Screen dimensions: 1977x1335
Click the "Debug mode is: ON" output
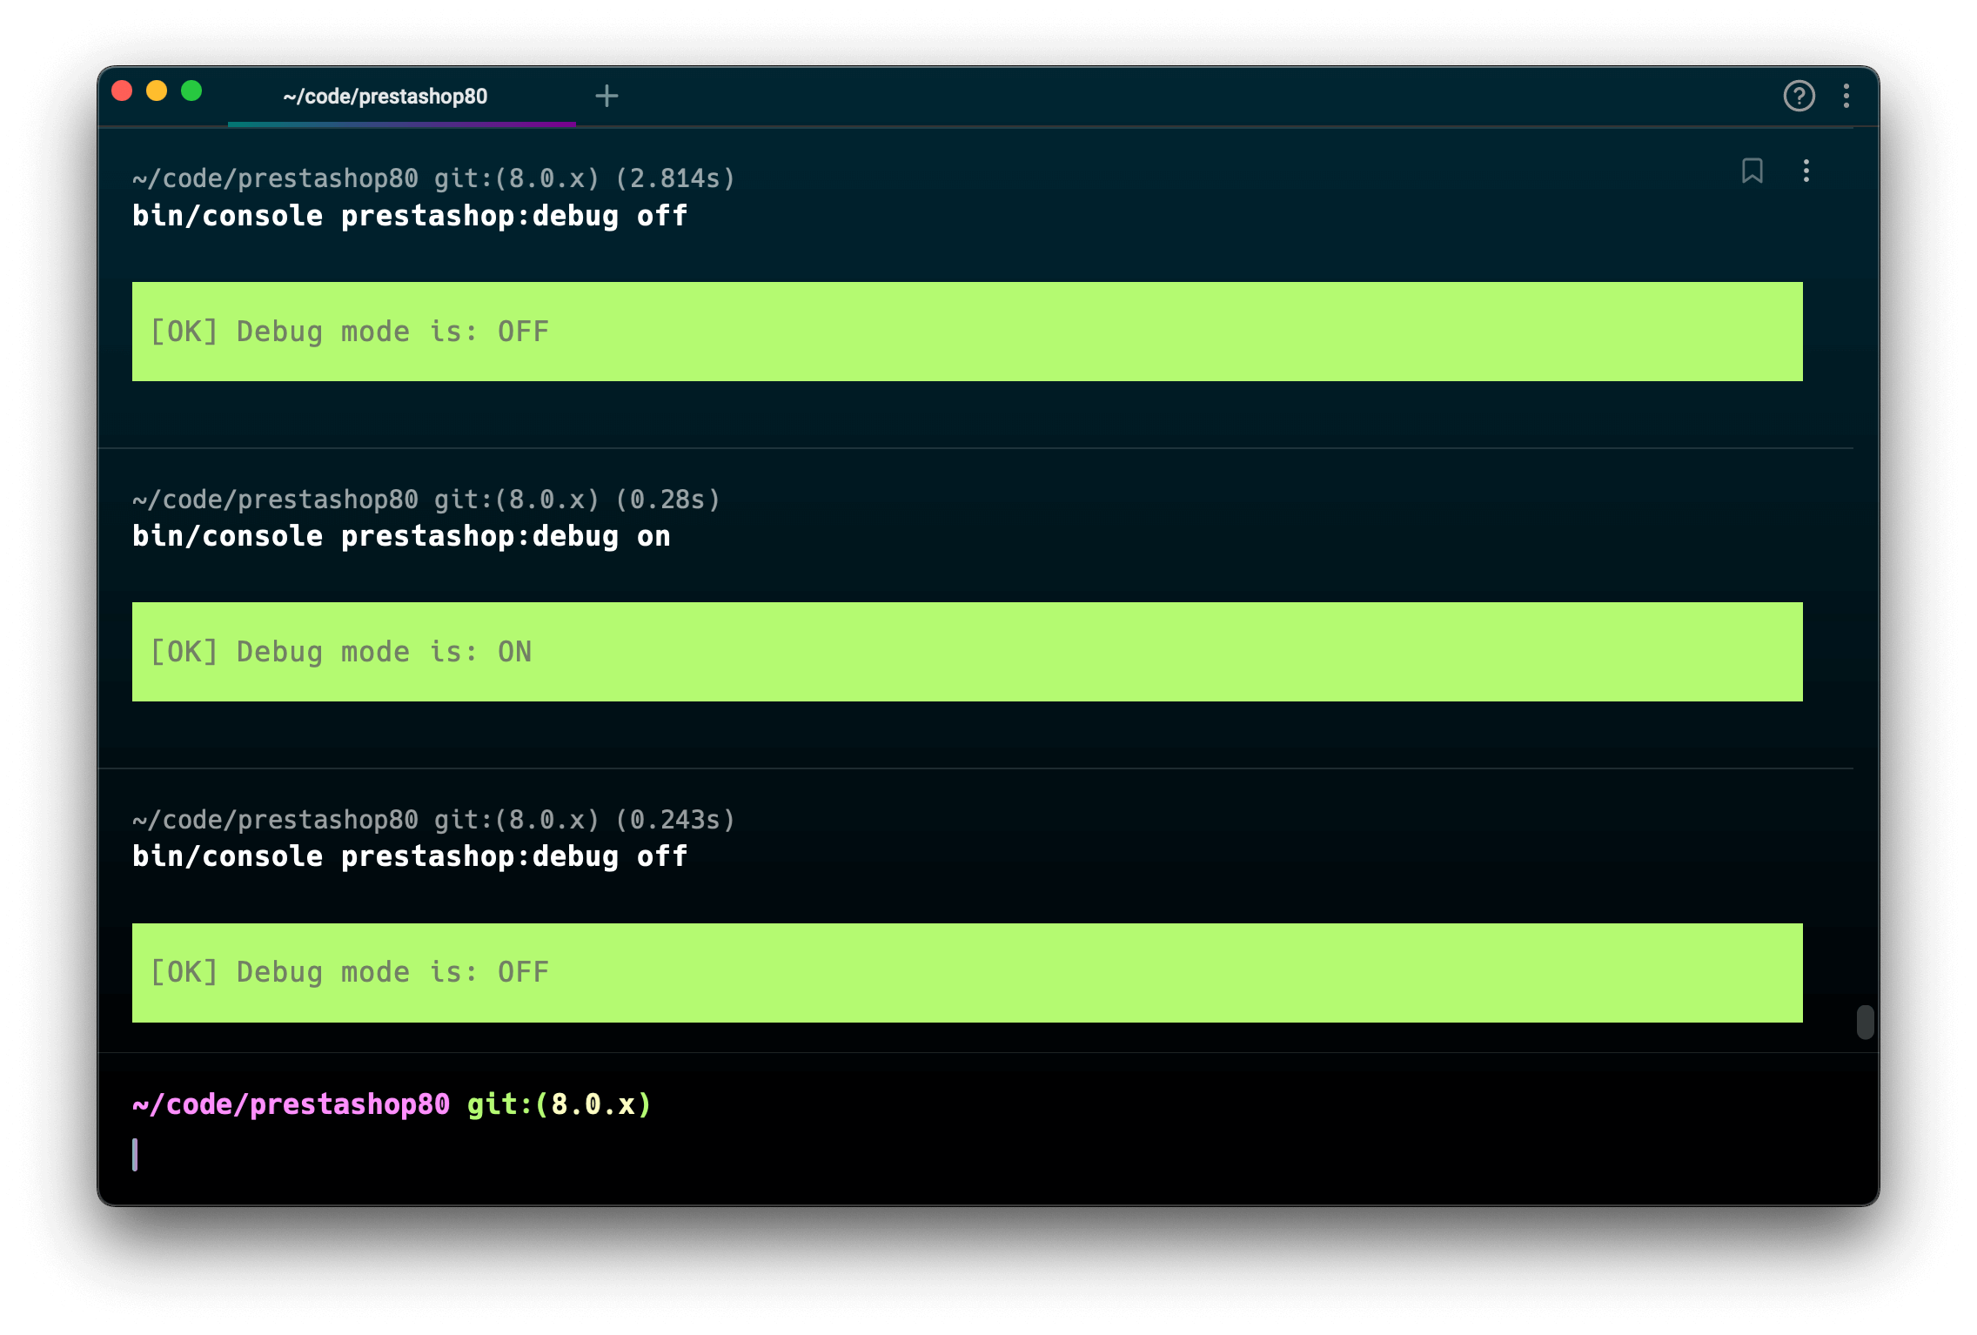[341, 652]
